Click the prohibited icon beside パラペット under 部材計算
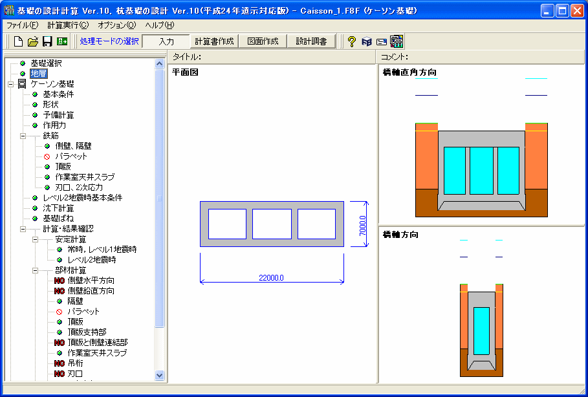The height and width of the screenshot is (397, 588). 60,312
